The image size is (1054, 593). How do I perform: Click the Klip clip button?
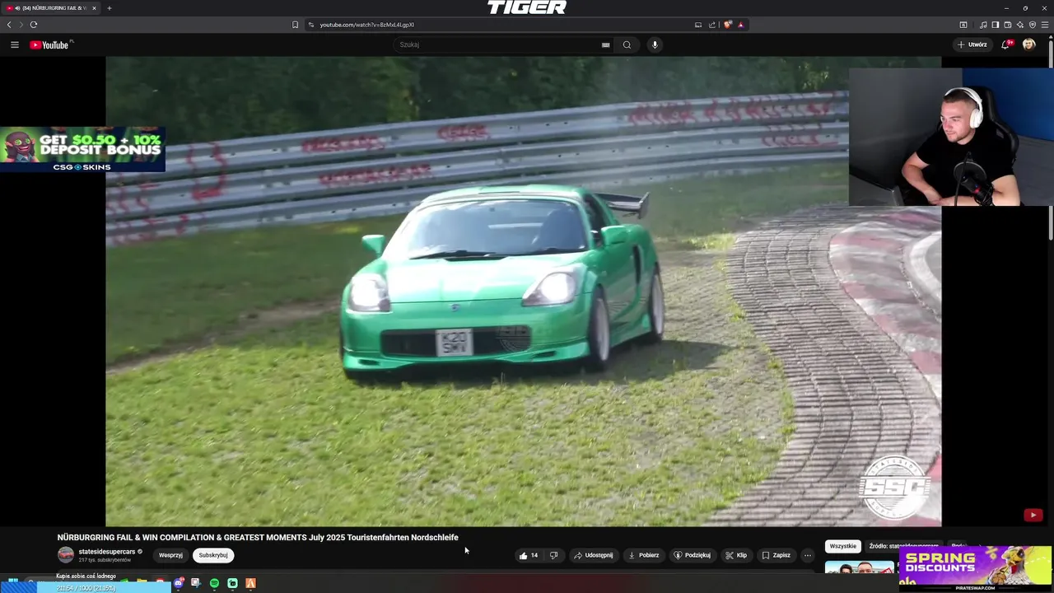736,555
